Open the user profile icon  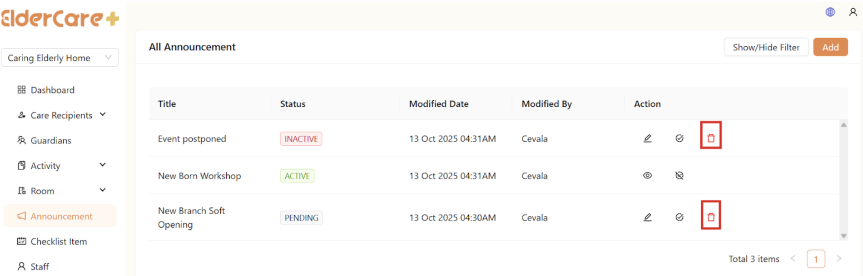click(853, 12)
